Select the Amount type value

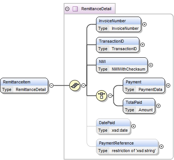(x=146, y=110)
